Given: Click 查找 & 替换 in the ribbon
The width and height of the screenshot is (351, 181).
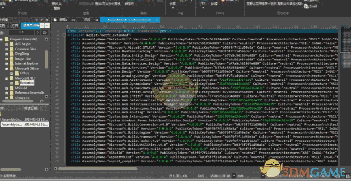Looking at the screenshot, I should 57,6.
